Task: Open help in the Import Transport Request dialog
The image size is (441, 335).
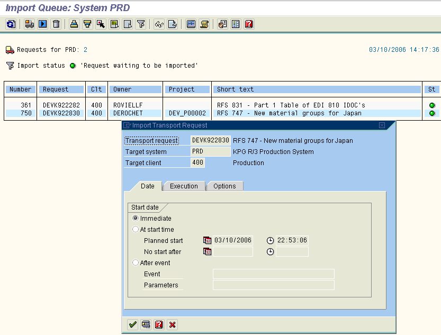Action: pos(159,324)
